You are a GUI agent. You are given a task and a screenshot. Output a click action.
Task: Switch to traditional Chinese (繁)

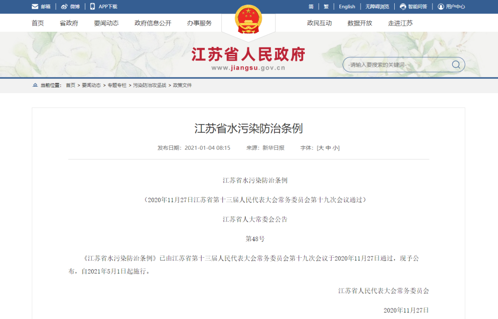coord(326,6)
